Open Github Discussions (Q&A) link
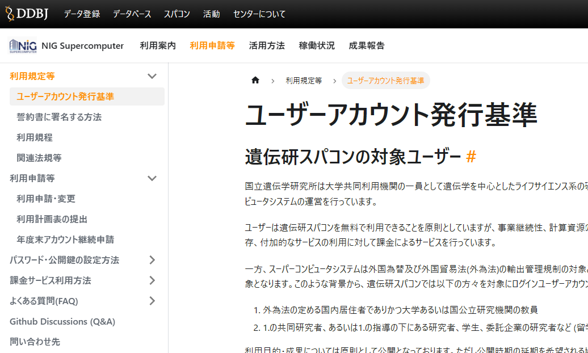Image resolution: width=588 pixels, height=353 pixels. (x=62, y=321)
